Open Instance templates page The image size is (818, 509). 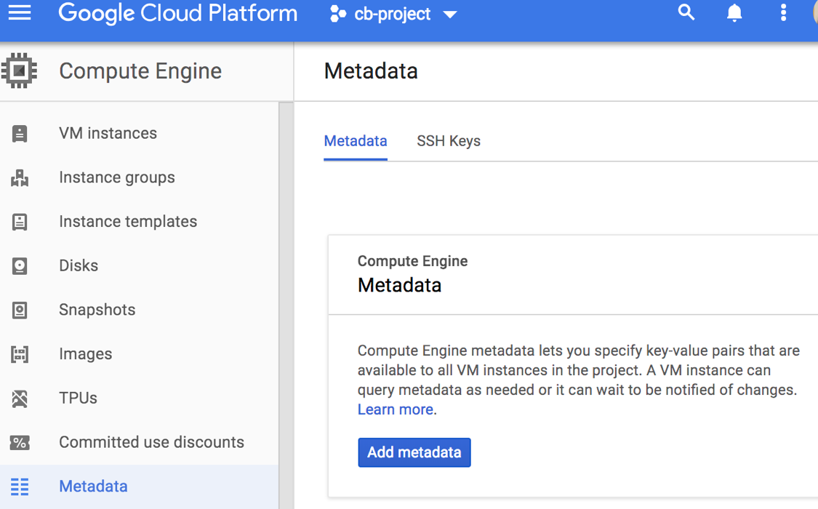tap(128, 222)
